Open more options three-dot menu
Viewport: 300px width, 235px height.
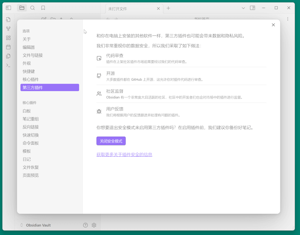288,19
